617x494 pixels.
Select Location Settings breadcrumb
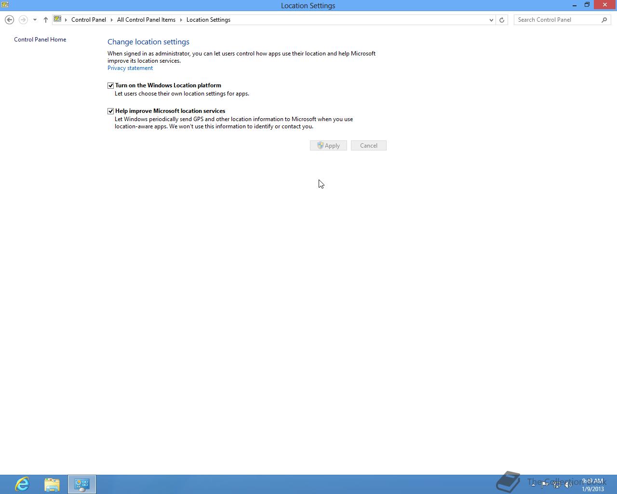208,20
